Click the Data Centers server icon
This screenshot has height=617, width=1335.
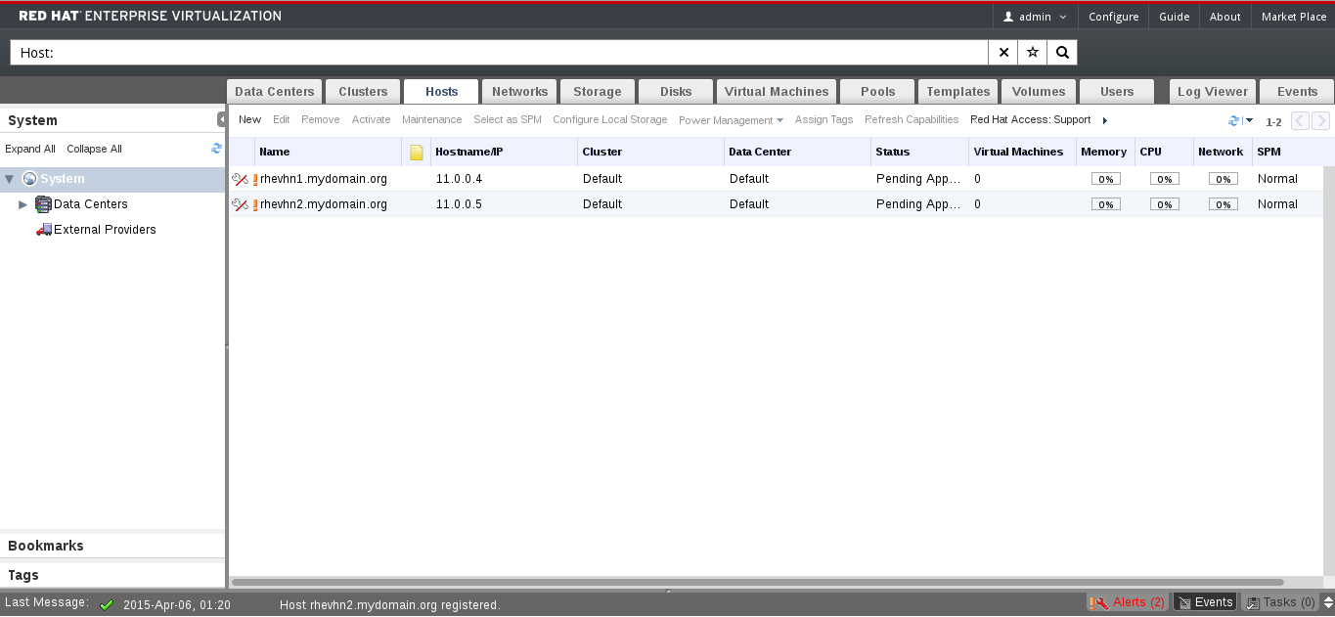point(43,204)
